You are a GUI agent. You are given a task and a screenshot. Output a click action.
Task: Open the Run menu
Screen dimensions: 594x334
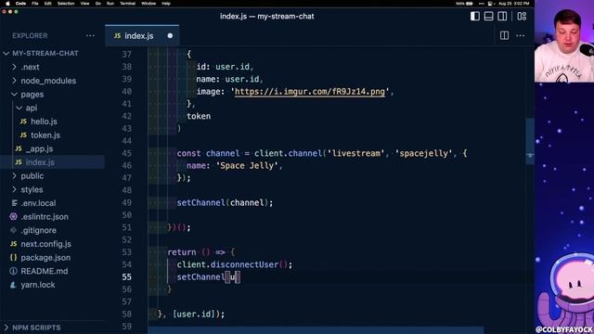pyautogui.click(x=110, y=4)
